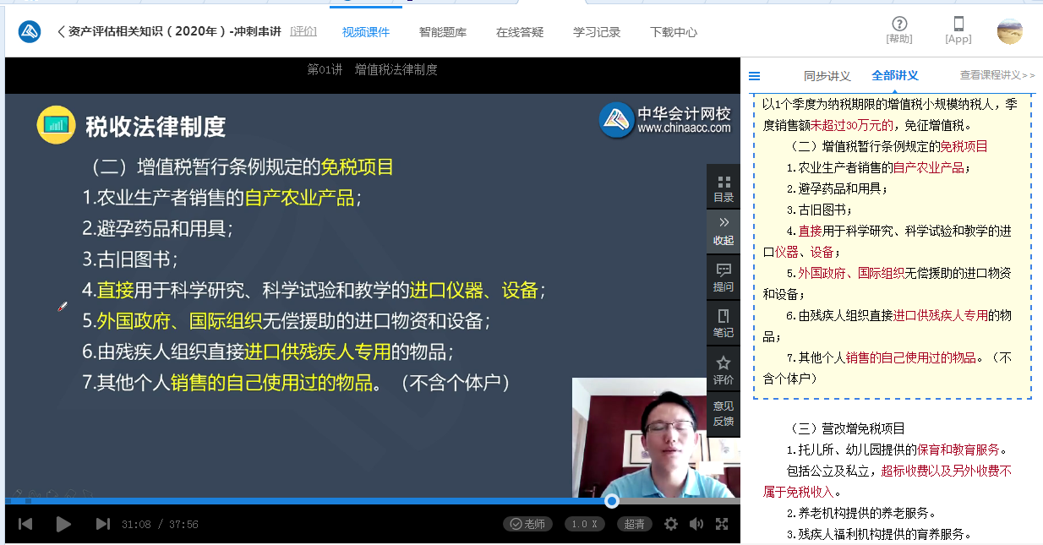Click the course title 资产评估相关知识（2020年）-冲刺串讲
Screen dimensions: 1043x545
pos(175,32)
